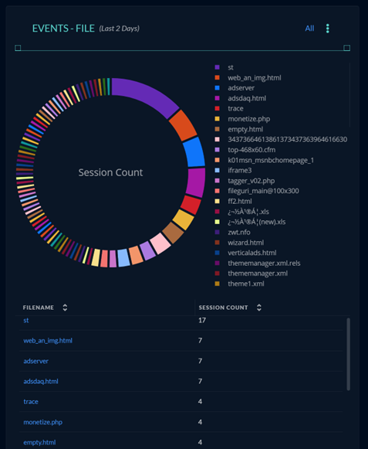
Task: Click the table vertical scrollbar
Action: click(x=348, y=354)
